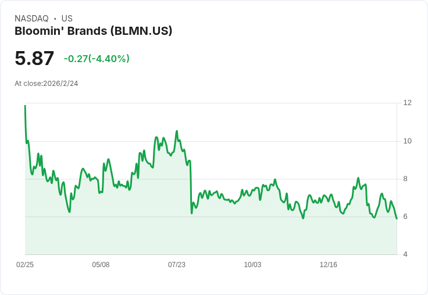Screen dimensions: 428x295
Task: Click the sharp drop after 07/23
Action: click(191, 188)
